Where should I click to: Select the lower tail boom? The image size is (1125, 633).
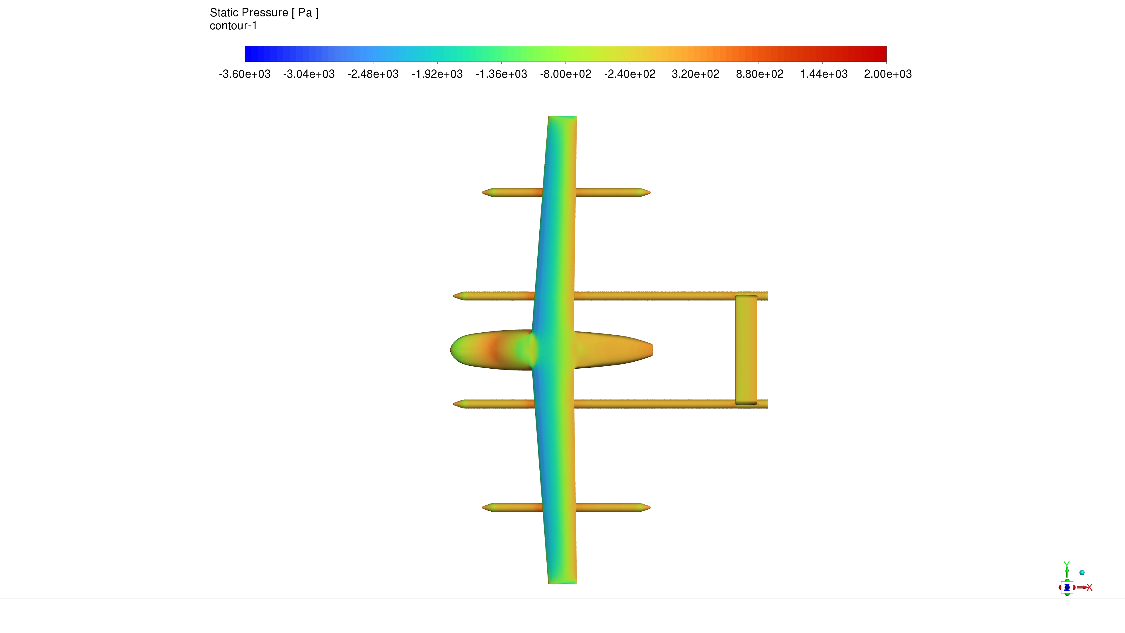[655, 404]
